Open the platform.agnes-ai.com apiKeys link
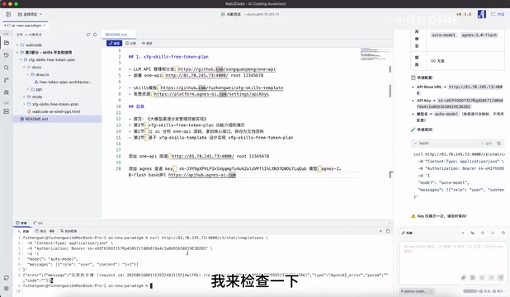 (211, 94)
